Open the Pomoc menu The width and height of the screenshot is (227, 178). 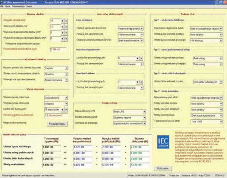coord(30,6)
